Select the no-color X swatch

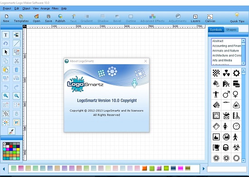(x=5, y=144)
